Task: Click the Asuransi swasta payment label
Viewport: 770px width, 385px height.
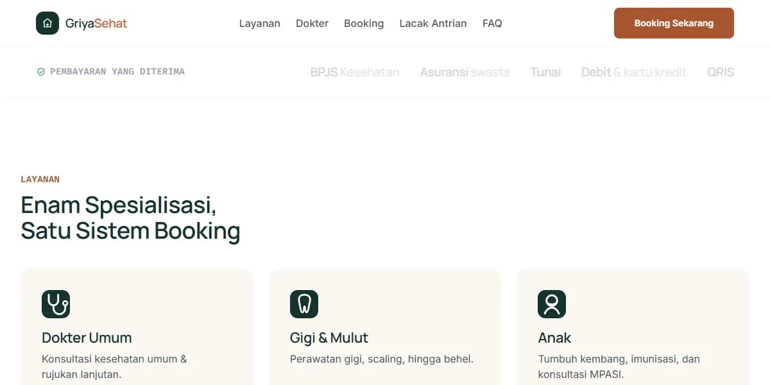Action: [x=465, y=72]
